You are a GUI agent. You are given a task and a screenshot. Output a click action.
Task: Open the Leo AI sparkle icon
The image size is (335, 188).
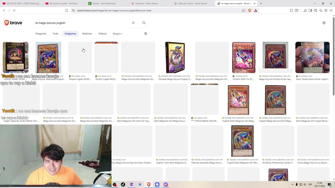(321, 10)
